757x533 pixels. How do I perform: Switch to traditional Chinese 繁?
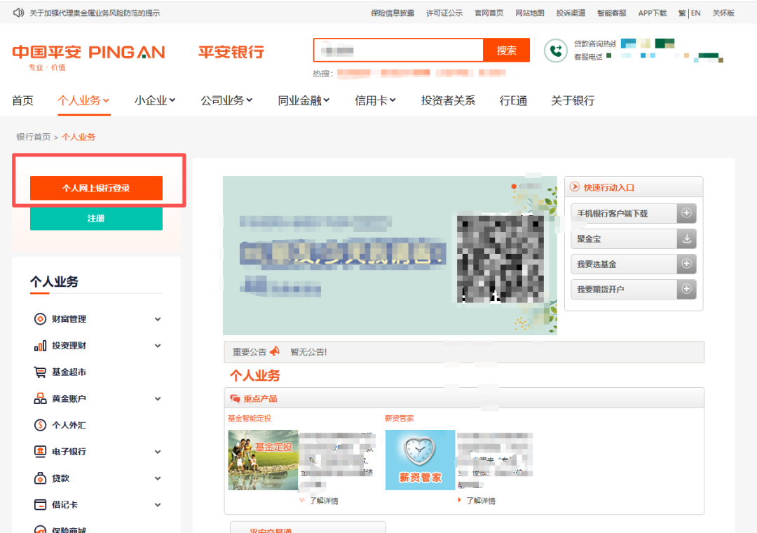(x=682, y=13)
